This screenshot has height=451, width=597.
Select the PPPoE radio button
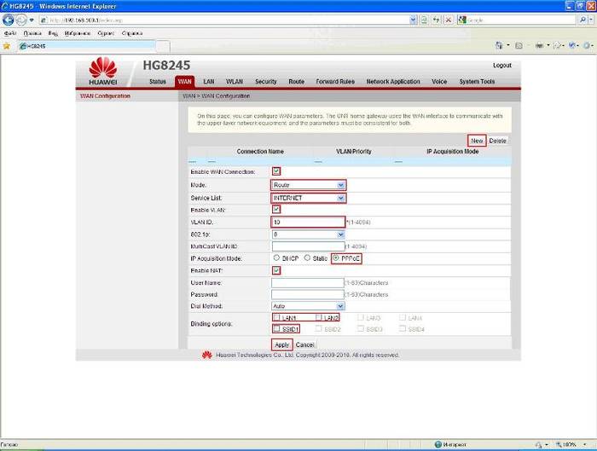[336, 257]
